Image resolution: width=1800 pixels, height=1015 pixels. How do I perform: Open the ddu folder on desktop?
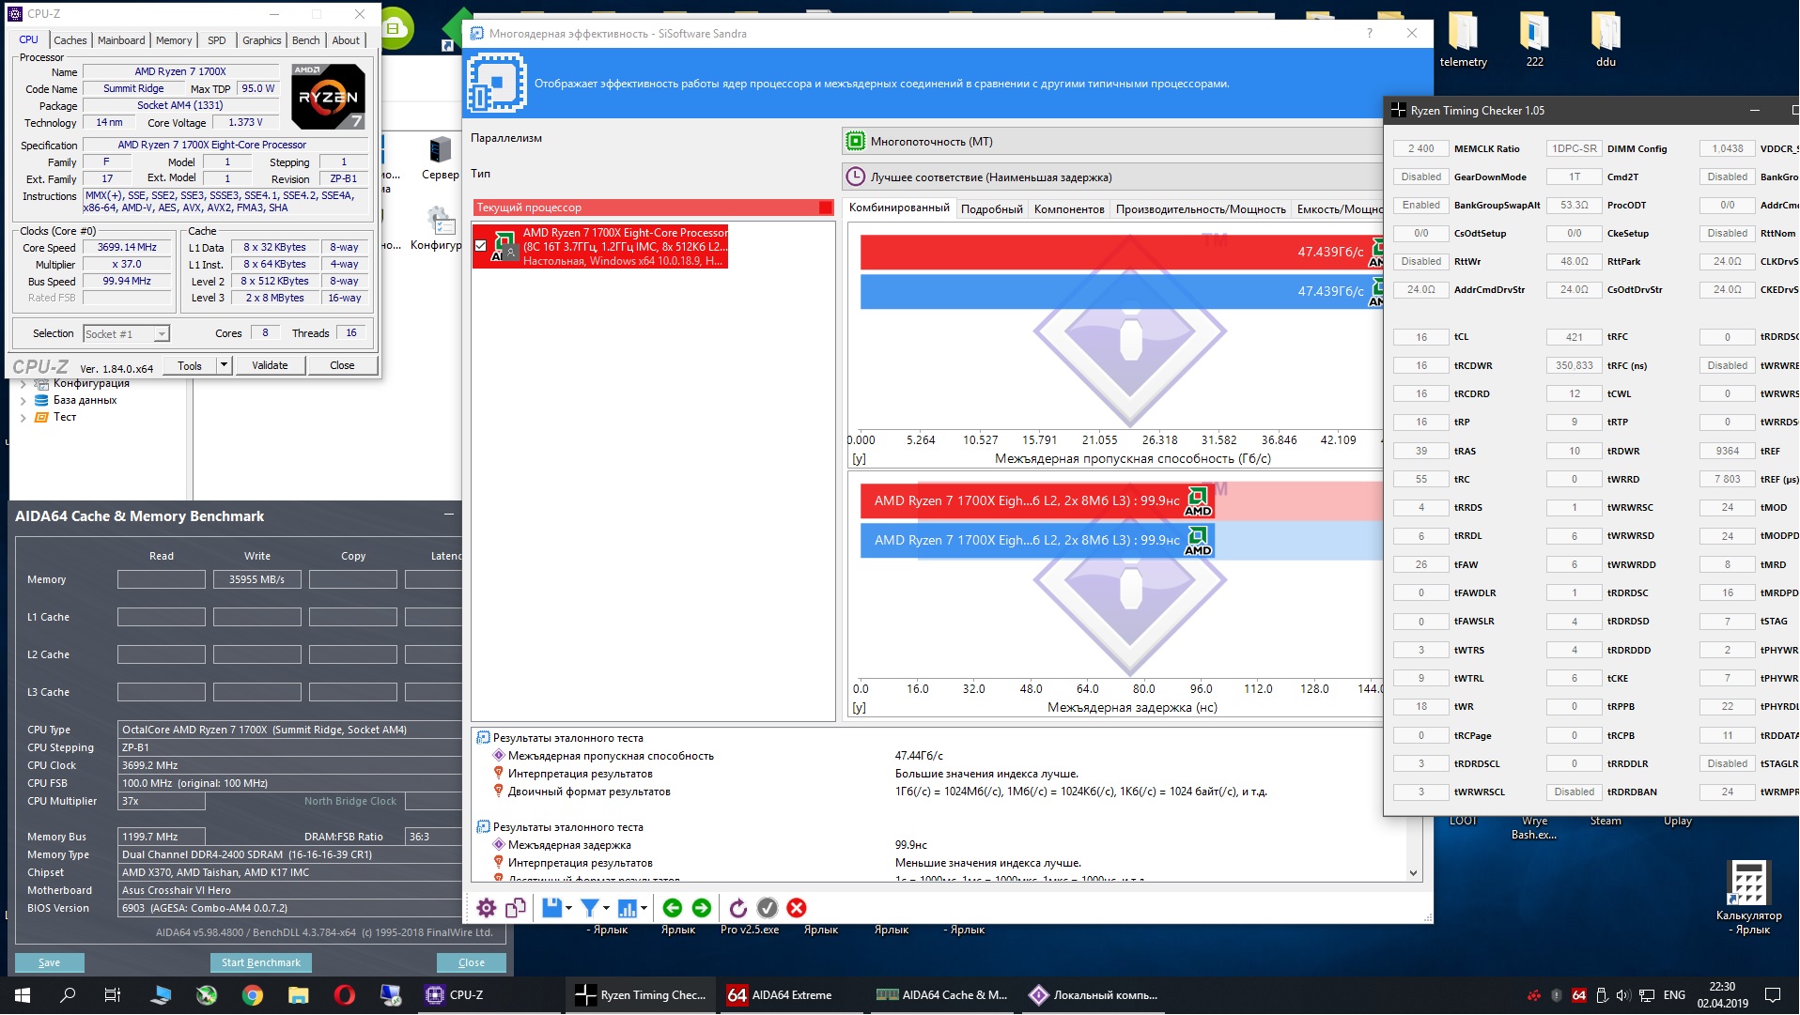(1606, 39)
